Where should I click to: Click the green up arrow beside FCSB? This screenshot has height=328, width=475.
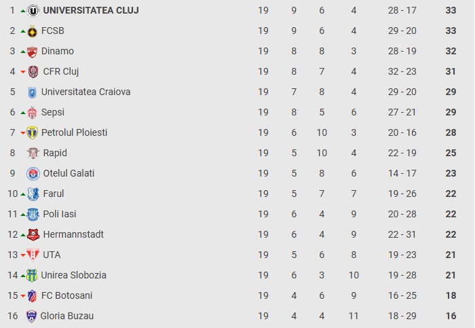[x=22, y=31]
